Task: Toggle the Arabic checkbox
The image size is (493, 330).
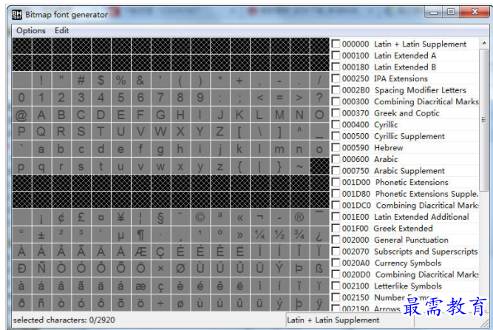Action: (x=336, y=159)
